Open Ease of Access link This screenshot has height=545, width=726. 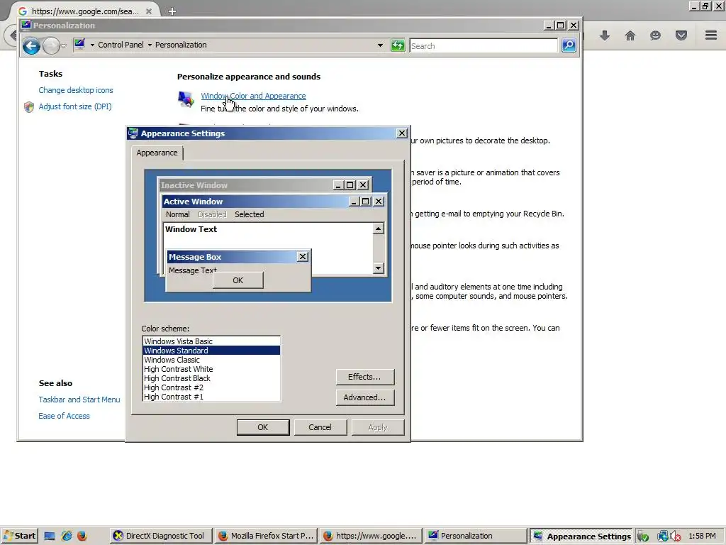[x=64, y=416]
